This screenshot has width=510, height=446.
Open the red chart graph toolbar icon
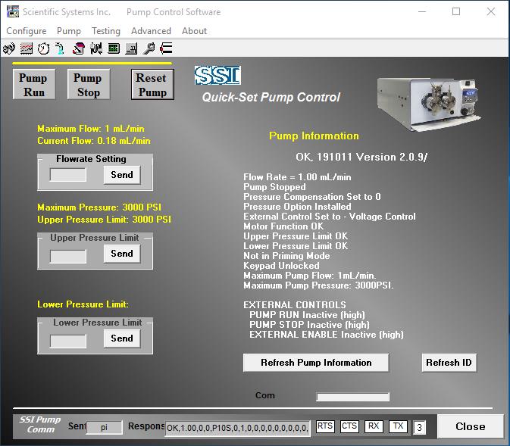coord(27,48)
